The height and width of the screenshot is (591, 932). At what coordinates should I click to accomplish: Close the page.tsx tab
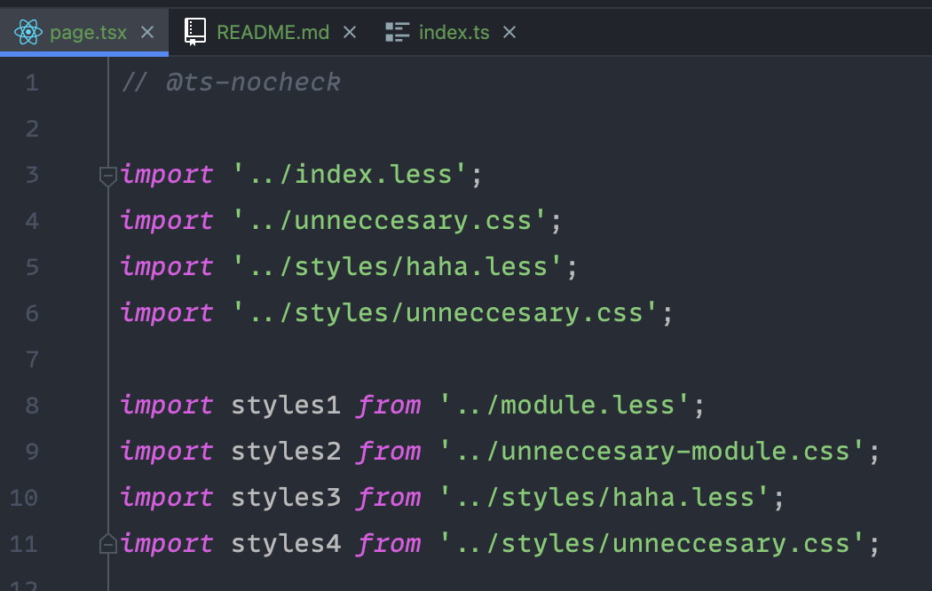click(x=147, y=33)
